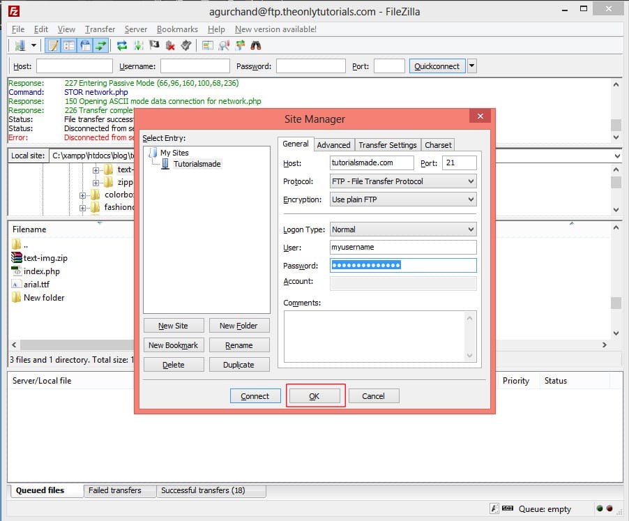Click the arial.ttf font file icon
This screenshot has height=521, width=629.
tap(17, 284)
